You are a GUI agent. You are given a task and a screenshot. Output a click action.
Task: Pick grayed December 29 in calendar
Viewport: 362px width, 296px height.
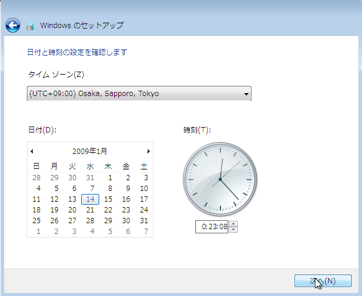(x=54, y=178)
